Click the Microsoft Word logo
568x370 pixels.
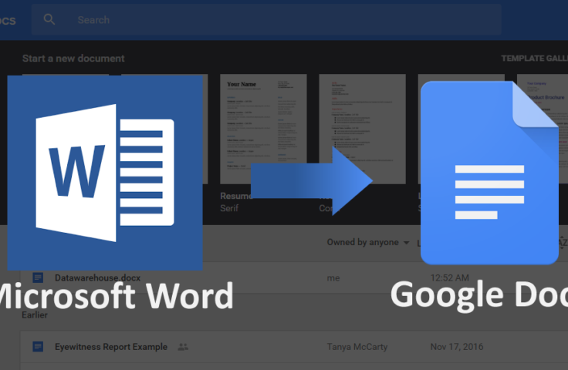(106, 173)
